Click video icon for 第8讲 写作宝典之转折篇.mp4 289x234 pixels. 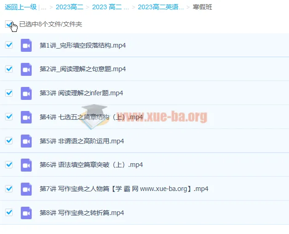26,213
